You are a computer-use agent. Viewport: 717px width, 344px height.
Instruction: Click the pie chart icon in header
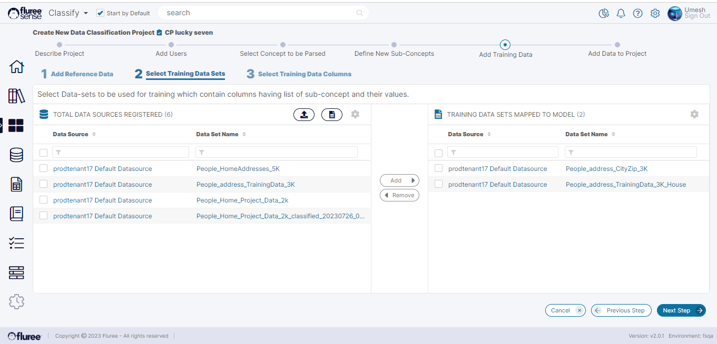604,14
